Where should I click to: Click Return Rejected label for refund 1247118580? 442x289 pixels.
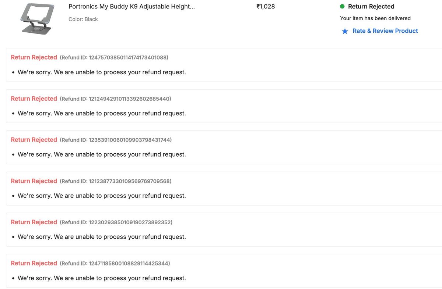pos(34,263)
